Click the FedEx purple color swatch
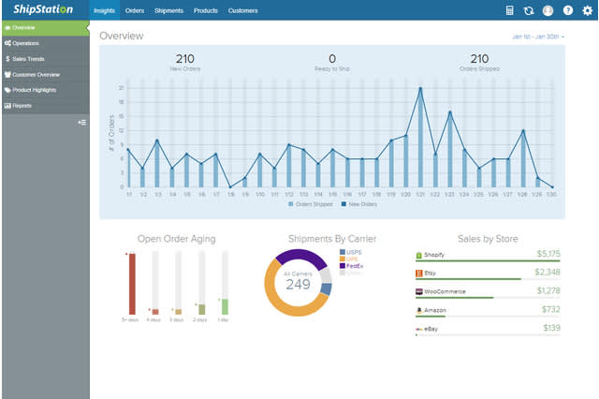The width and height of the screenshot is (599, 399). click(342, 266)
